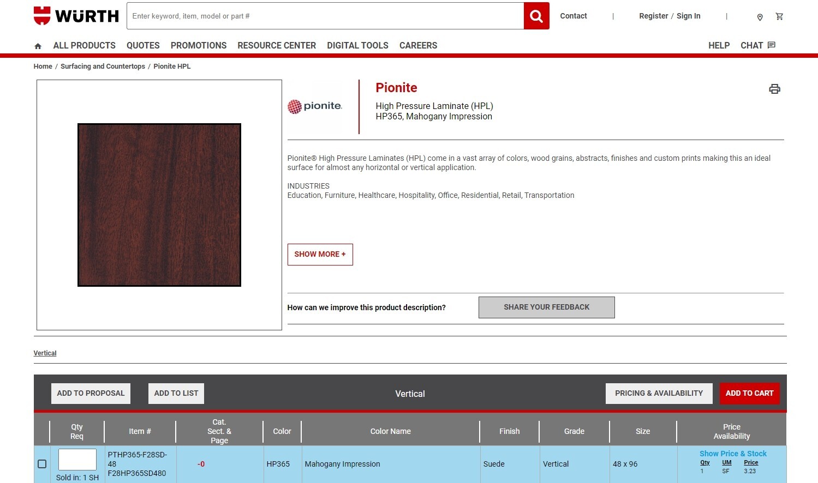Switch to the Resource Center tab
818x483 pixels.
click(x=277, y=46)
